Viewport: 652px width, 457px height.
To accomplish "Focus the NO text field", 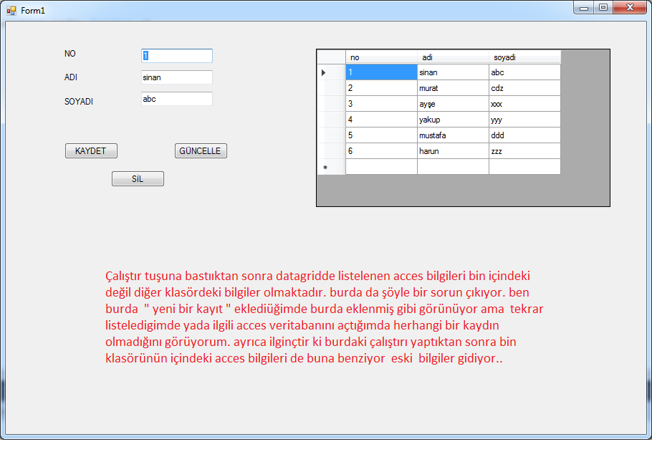I will [x=176, y=56].
